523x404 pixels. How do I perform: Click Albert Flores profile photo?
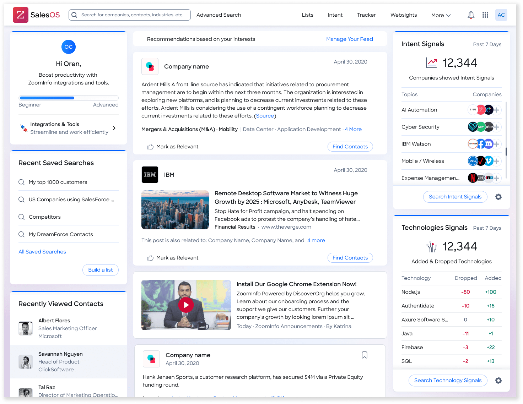pyautogui.click(x=26, y=328)
